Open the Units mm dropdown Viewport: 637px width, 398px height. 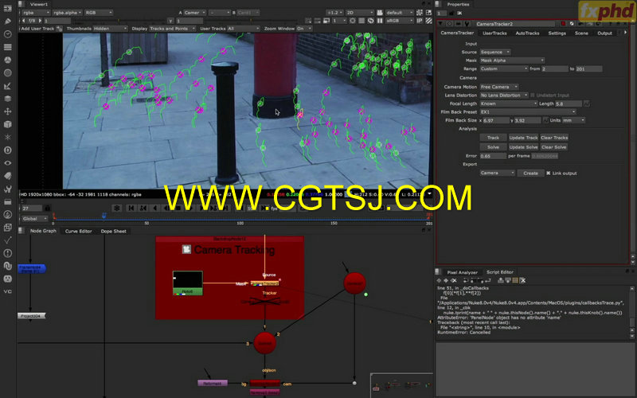tap(573, 120)
